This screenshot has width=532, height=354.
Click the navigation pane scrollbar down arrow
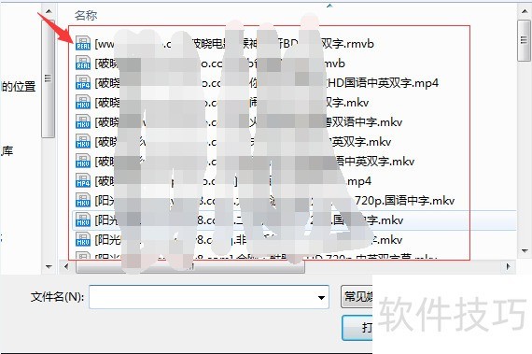tap(49, 267)
